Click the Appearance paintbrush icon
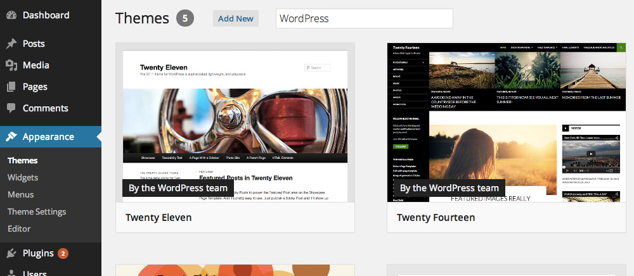Image resolution: width=634 pixels, height=276 pixels. (11, 137)
